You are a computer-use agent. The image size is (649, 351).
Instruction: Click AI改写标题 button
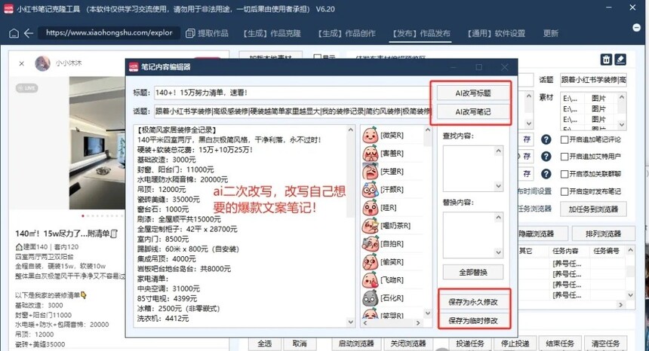point(473,93)
